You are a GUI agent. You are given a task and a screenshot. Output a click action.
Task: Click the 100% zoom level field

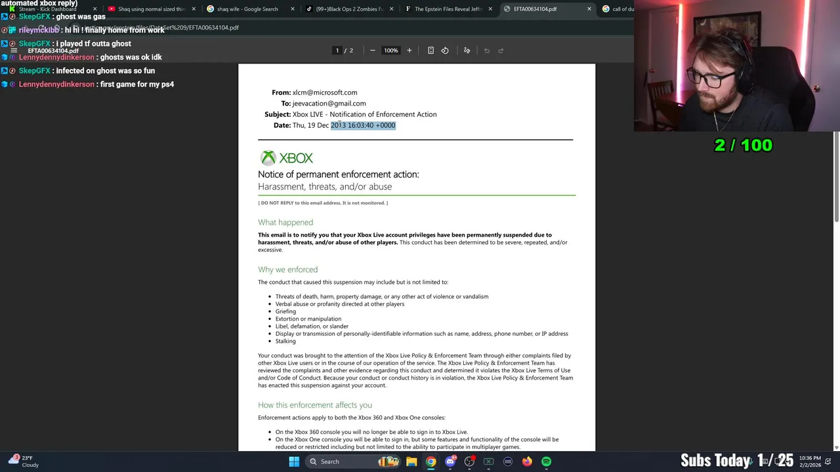(x=390, y=50)
